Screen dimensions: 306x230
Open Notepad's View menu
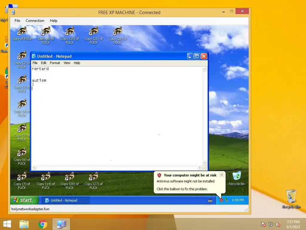(67, 63)
